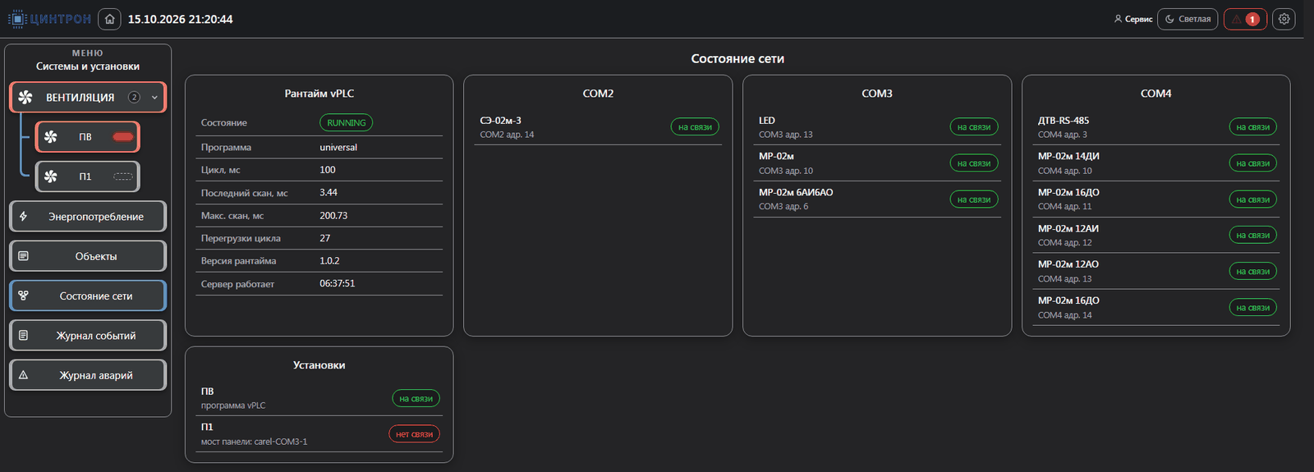
Task: Select the МР-02м 14ДИ device name
Action: click(1068, 156)
